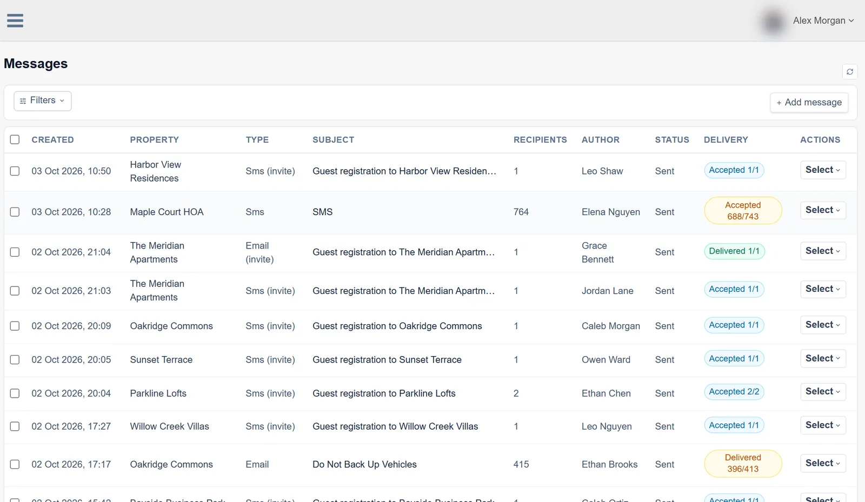
Task: Click the Delivered 396/413 delivery badge
Action: (x=743, y=463)
